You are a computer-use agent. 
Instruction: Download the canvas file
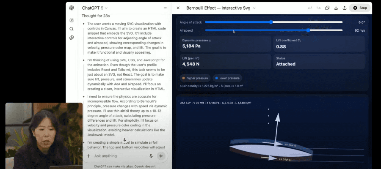(x=336, y=8)
